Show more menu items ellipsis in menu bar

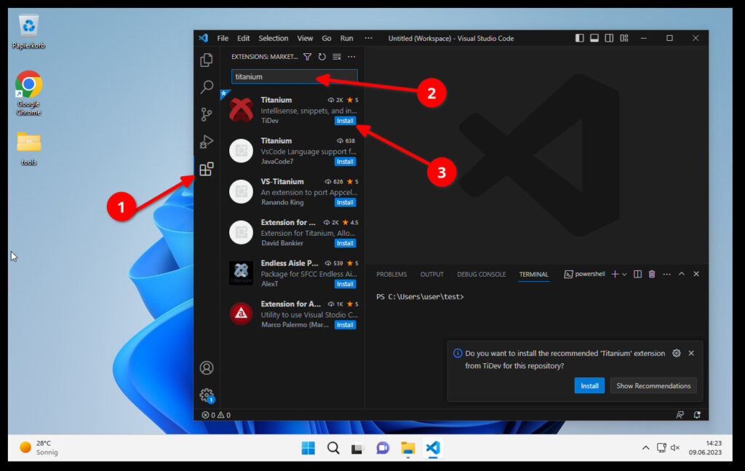[368, 38]
